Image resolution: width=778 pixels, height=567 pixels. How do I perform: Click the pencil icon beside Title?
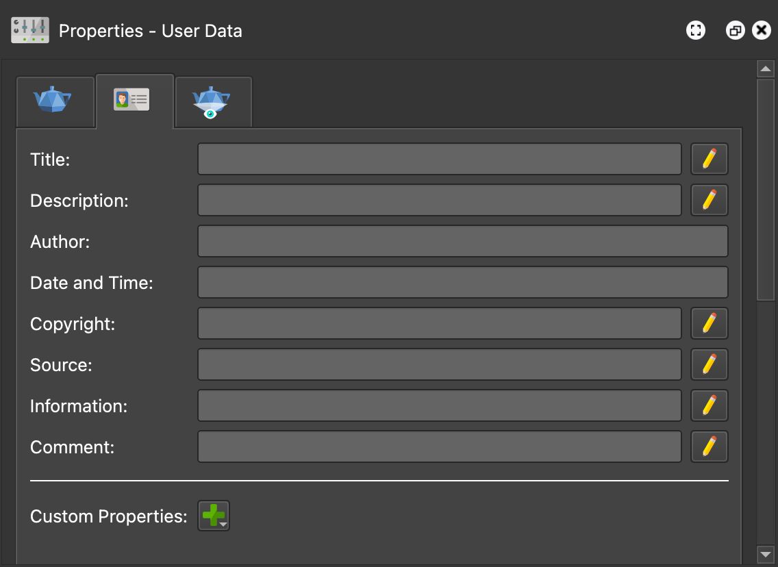tap(709, 160)
